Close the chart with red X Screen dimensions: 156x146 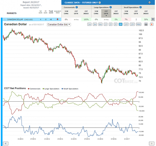click(152, 24)
